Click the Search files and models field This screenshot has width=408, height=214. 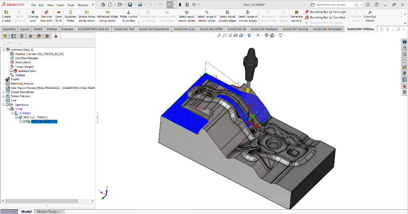(334, 5)
